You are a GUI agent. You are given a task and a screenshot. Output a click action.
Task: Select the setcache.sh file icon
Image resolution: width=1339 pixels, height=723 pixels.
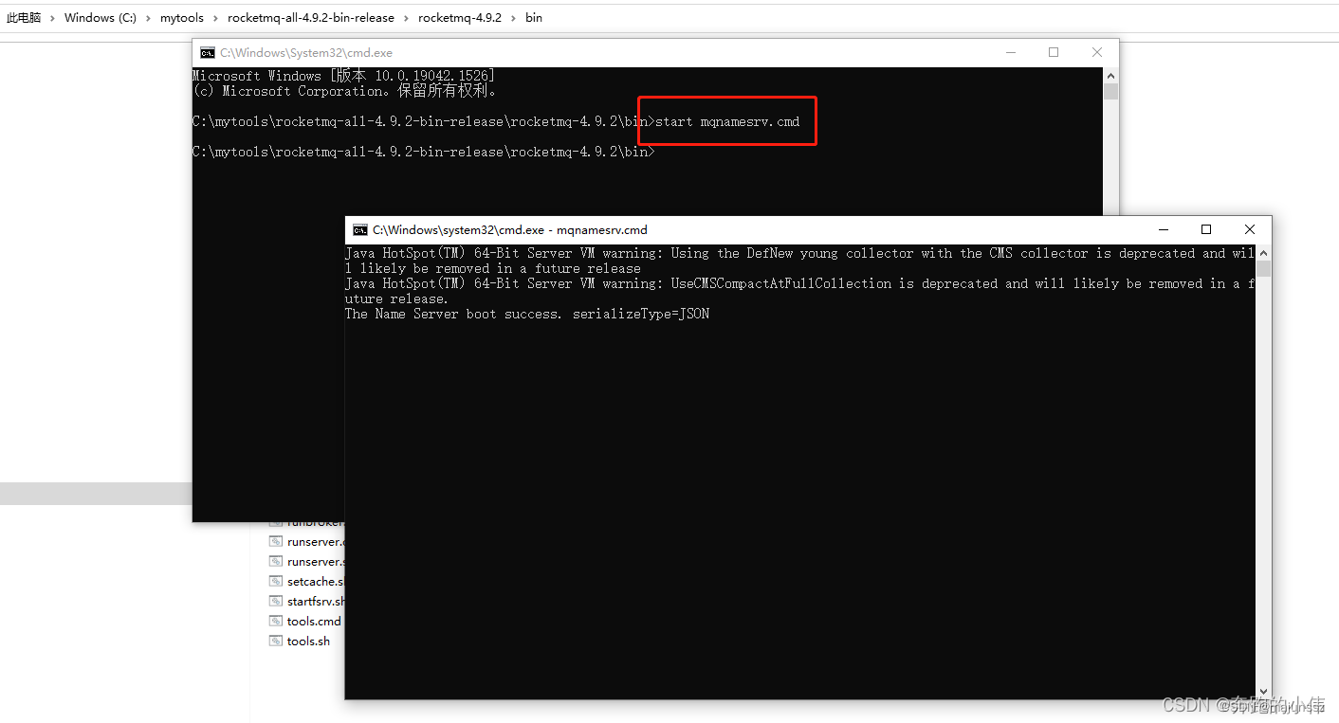[x=275, y=582]
